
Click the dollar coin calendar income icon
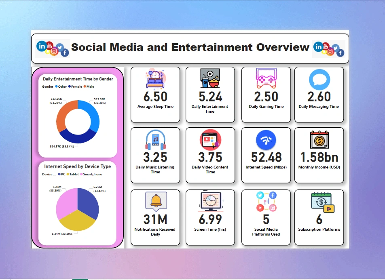pos(319,140)
